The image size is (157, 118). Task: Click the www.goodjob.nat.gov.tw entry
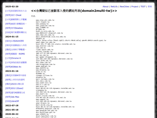click(x=47, y=110)
